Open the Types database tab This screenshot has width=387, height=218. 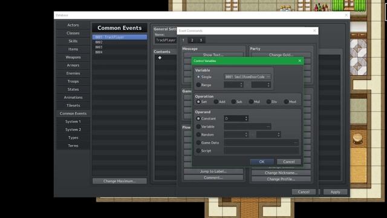(x=73, y=137)
